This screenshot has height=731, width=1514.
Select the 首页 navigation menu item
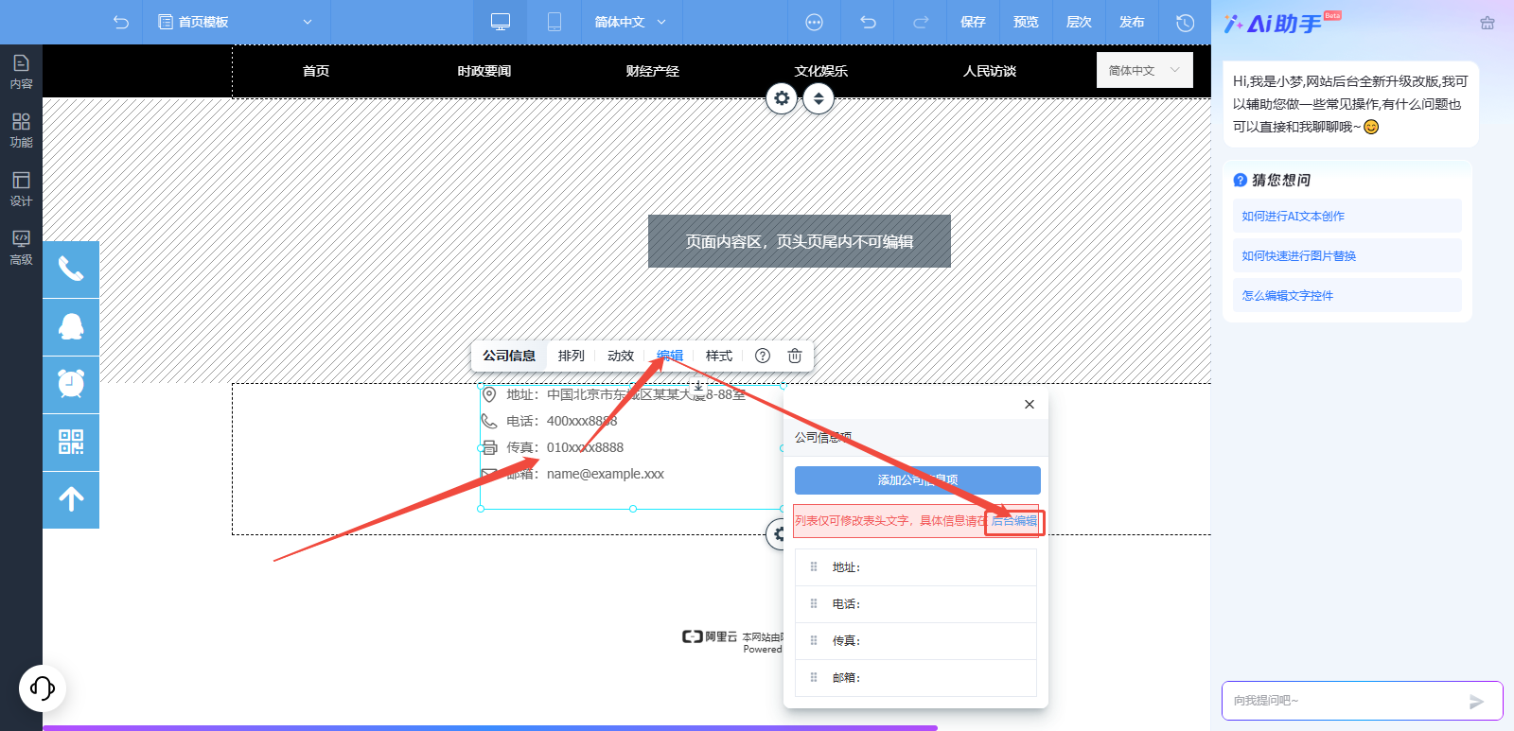[316, 71]
